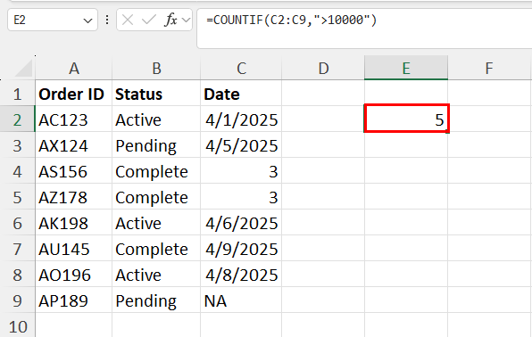Image resolution: width=532 pixels, height=337 pixels.
Task: Click the Date header cell
Action: click(x=241, y=94)
